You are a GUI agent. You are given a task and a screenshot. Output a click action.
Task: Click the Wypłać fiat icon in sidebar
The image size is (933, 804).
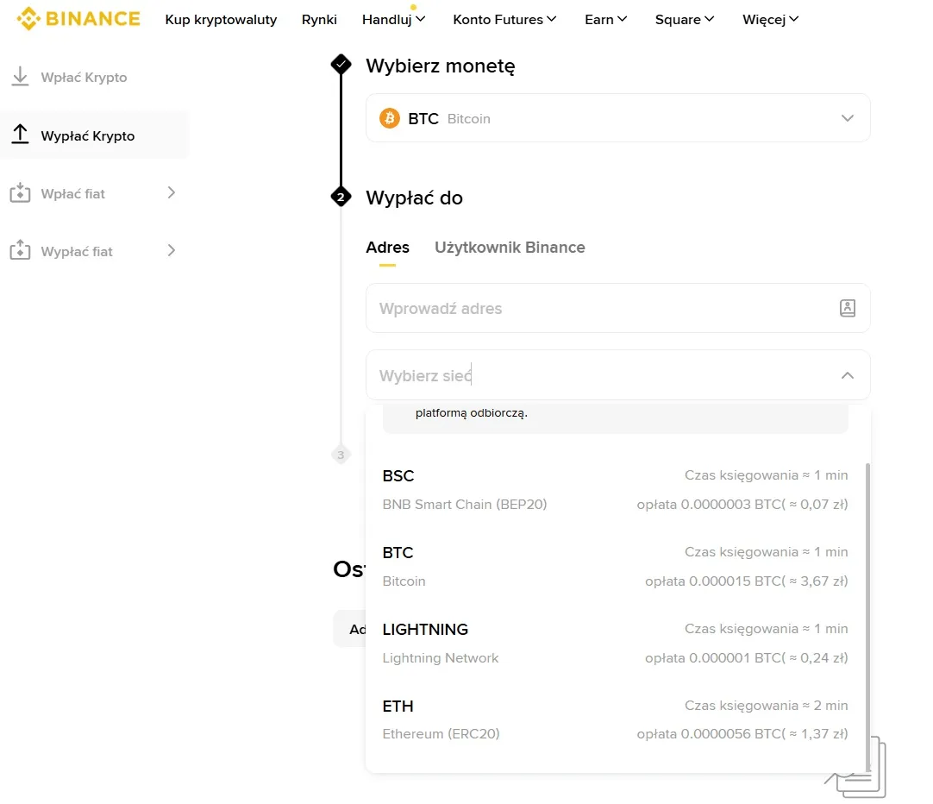click(x=20, y=250)
